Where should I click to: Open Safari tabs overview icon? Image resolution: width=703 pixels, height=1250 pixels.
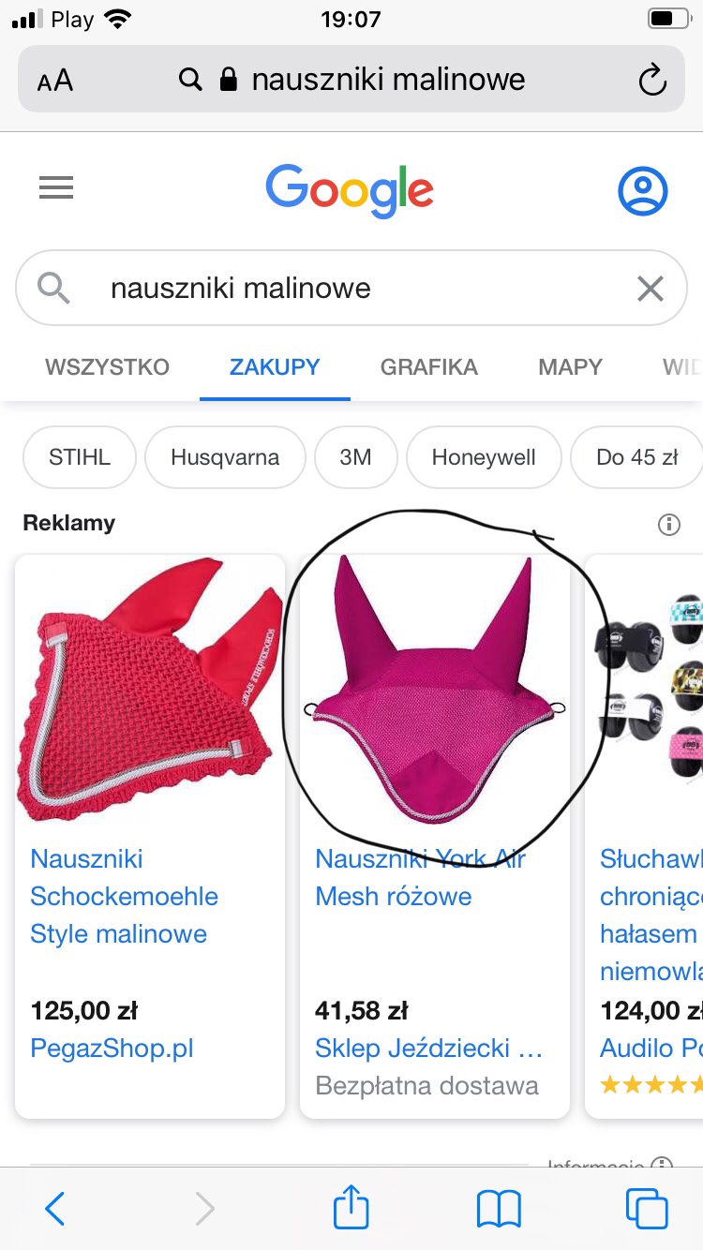(647, 1209)
